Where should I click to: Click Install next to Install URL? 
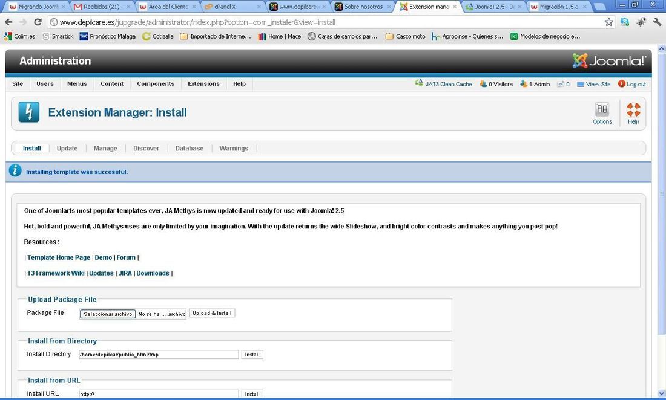pyautogui.click(x=252, y=394)
